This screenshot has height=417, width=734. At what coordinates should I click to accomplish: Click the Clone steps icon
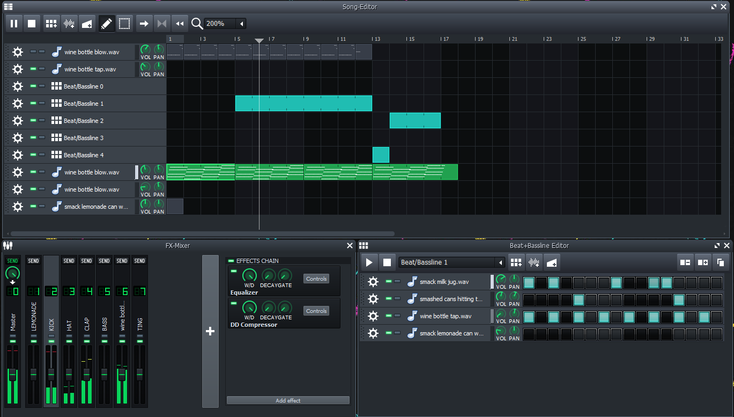click(721, 262)
